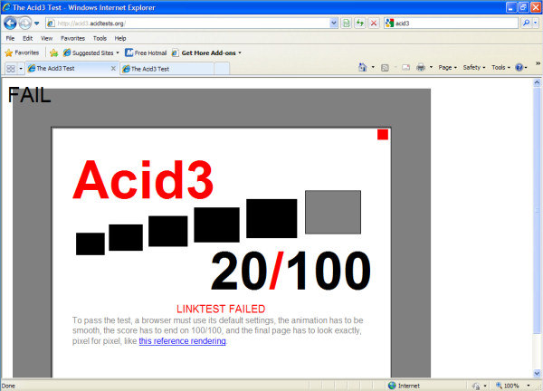Open the Page command bar menu
This screenshot has width=543, height=391.
pos(447,67)
